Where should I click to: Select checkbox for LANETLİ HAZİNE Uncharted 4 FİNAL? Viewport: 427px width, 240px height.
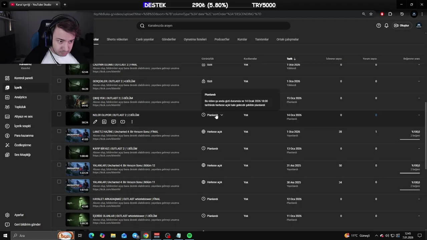tap(59, 131)
